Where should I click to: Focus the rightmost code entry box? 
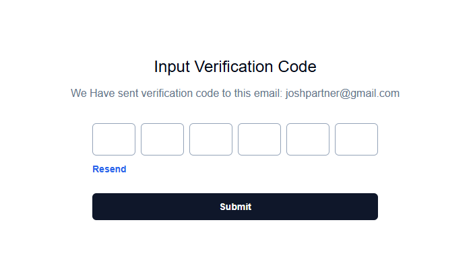click(x=356, y=139)
